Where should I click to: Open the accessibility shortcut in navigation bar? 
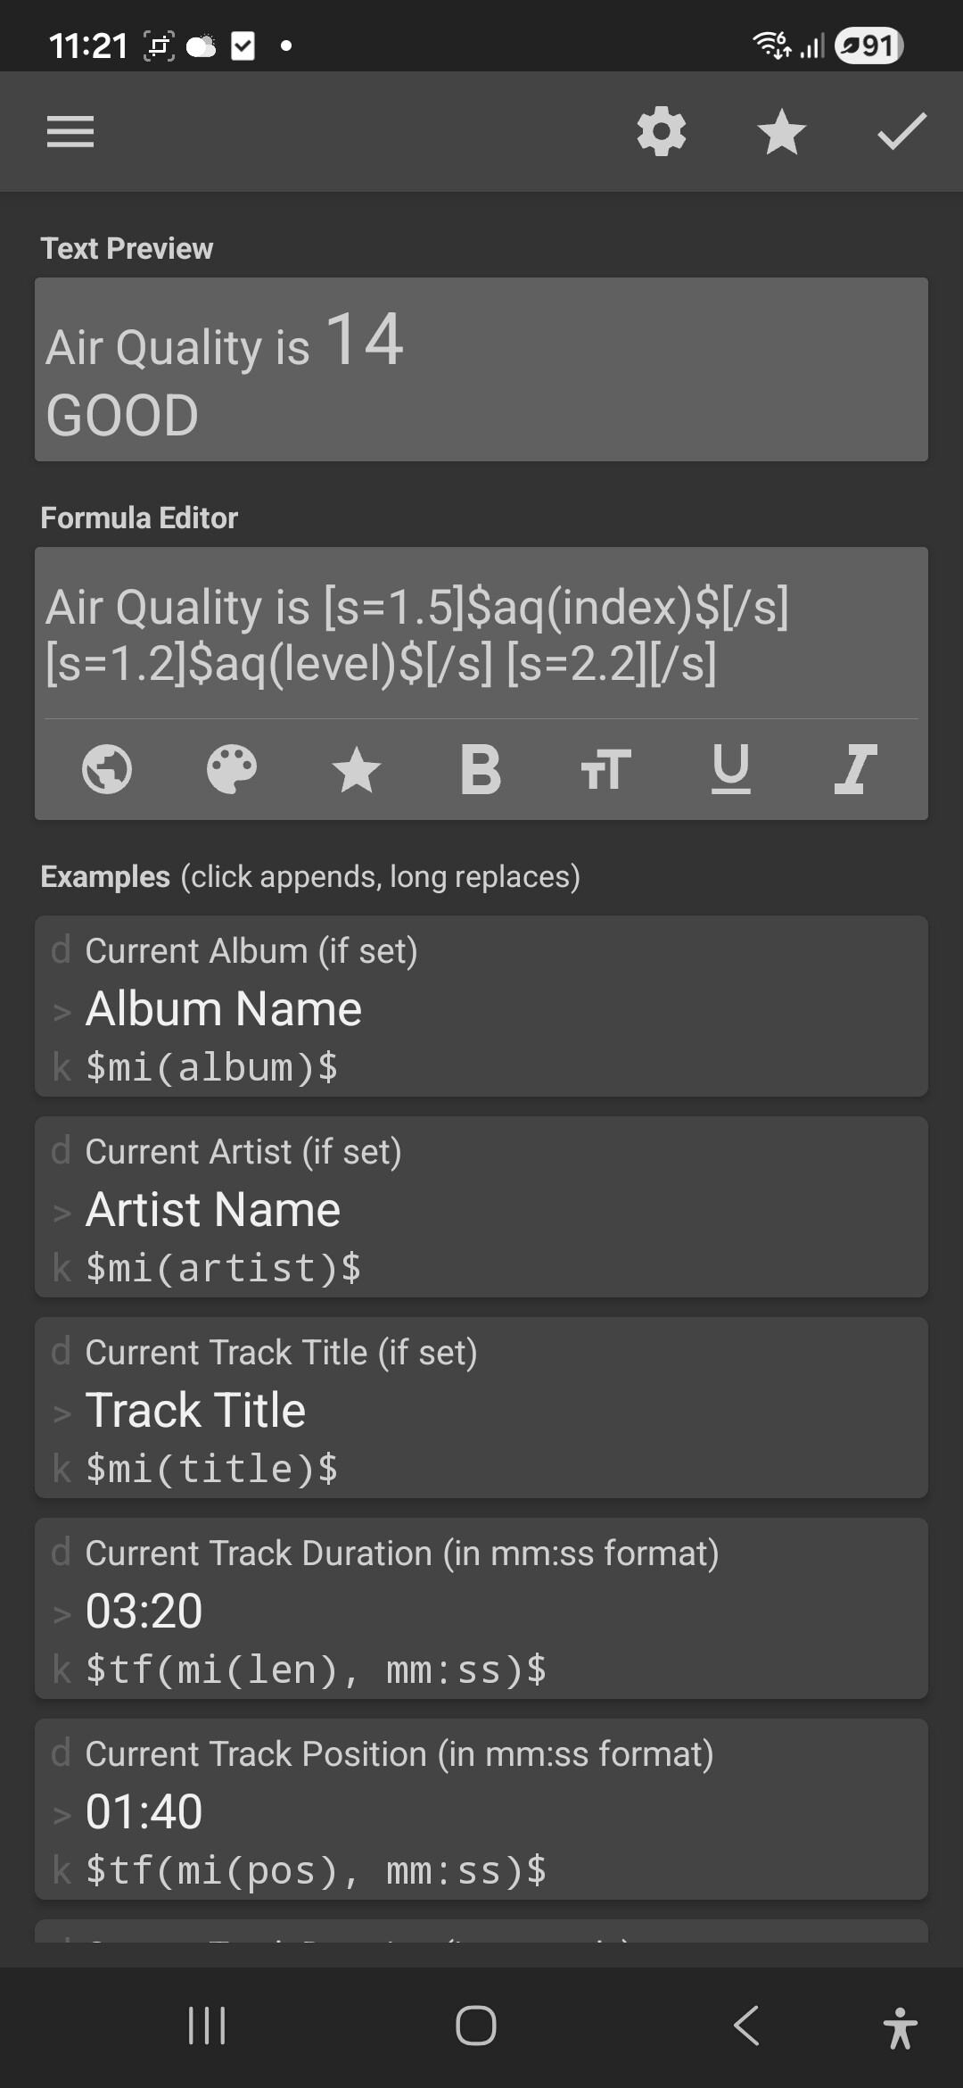[900, 2026]
